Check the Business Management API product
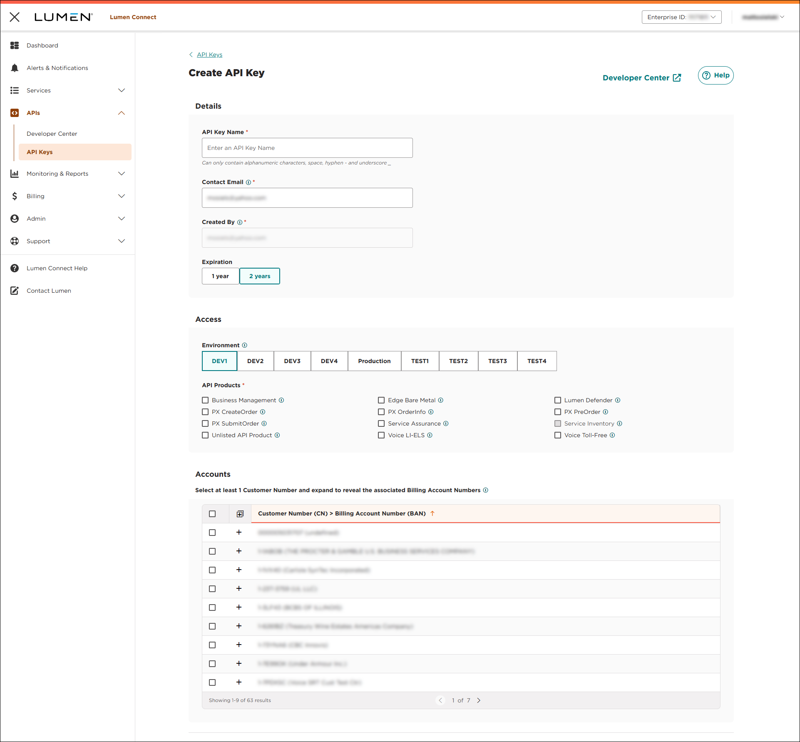The width and height of the screenshot is (800, 742). click(205, 400)
